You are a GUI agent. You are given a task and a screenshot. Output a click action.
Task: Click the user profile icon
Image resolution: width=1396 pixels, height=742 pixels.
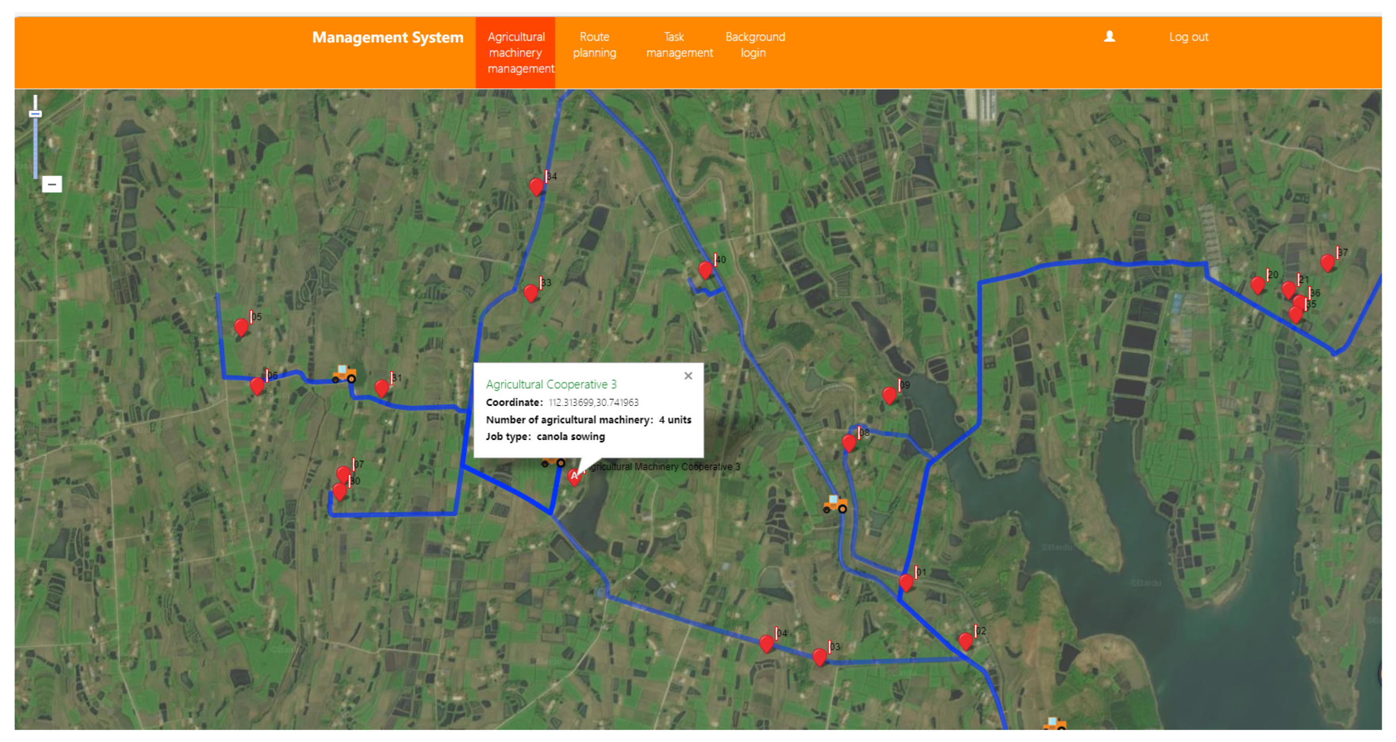coord(1110,37)
